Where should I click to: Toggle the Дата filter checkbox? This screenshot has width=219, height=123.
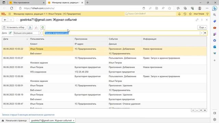click(10, 33)
